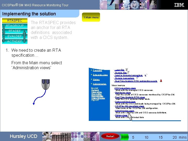Open the Active workload views link
This screenshot has width=188, height=141.
tap(125, 102)
